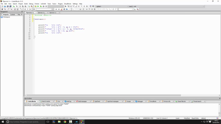Close the Management panel

tap(22, 12)
